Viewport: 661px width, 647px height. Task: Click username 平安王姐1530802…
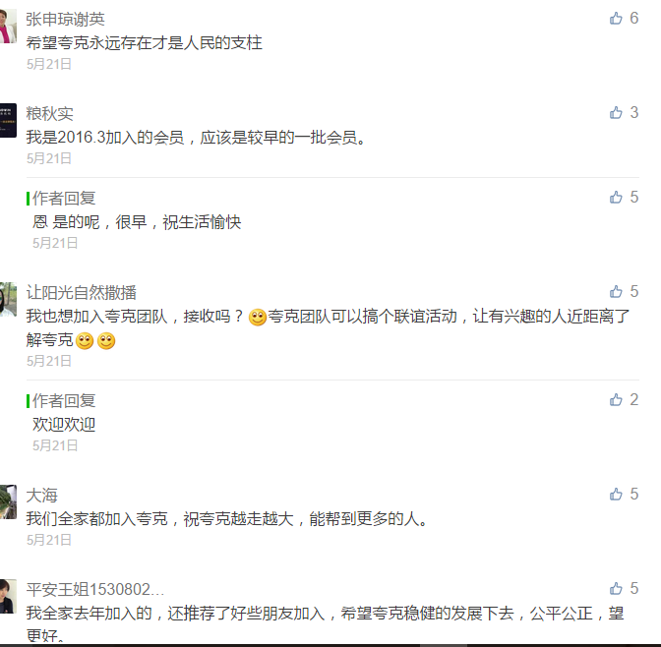point(95,590)
